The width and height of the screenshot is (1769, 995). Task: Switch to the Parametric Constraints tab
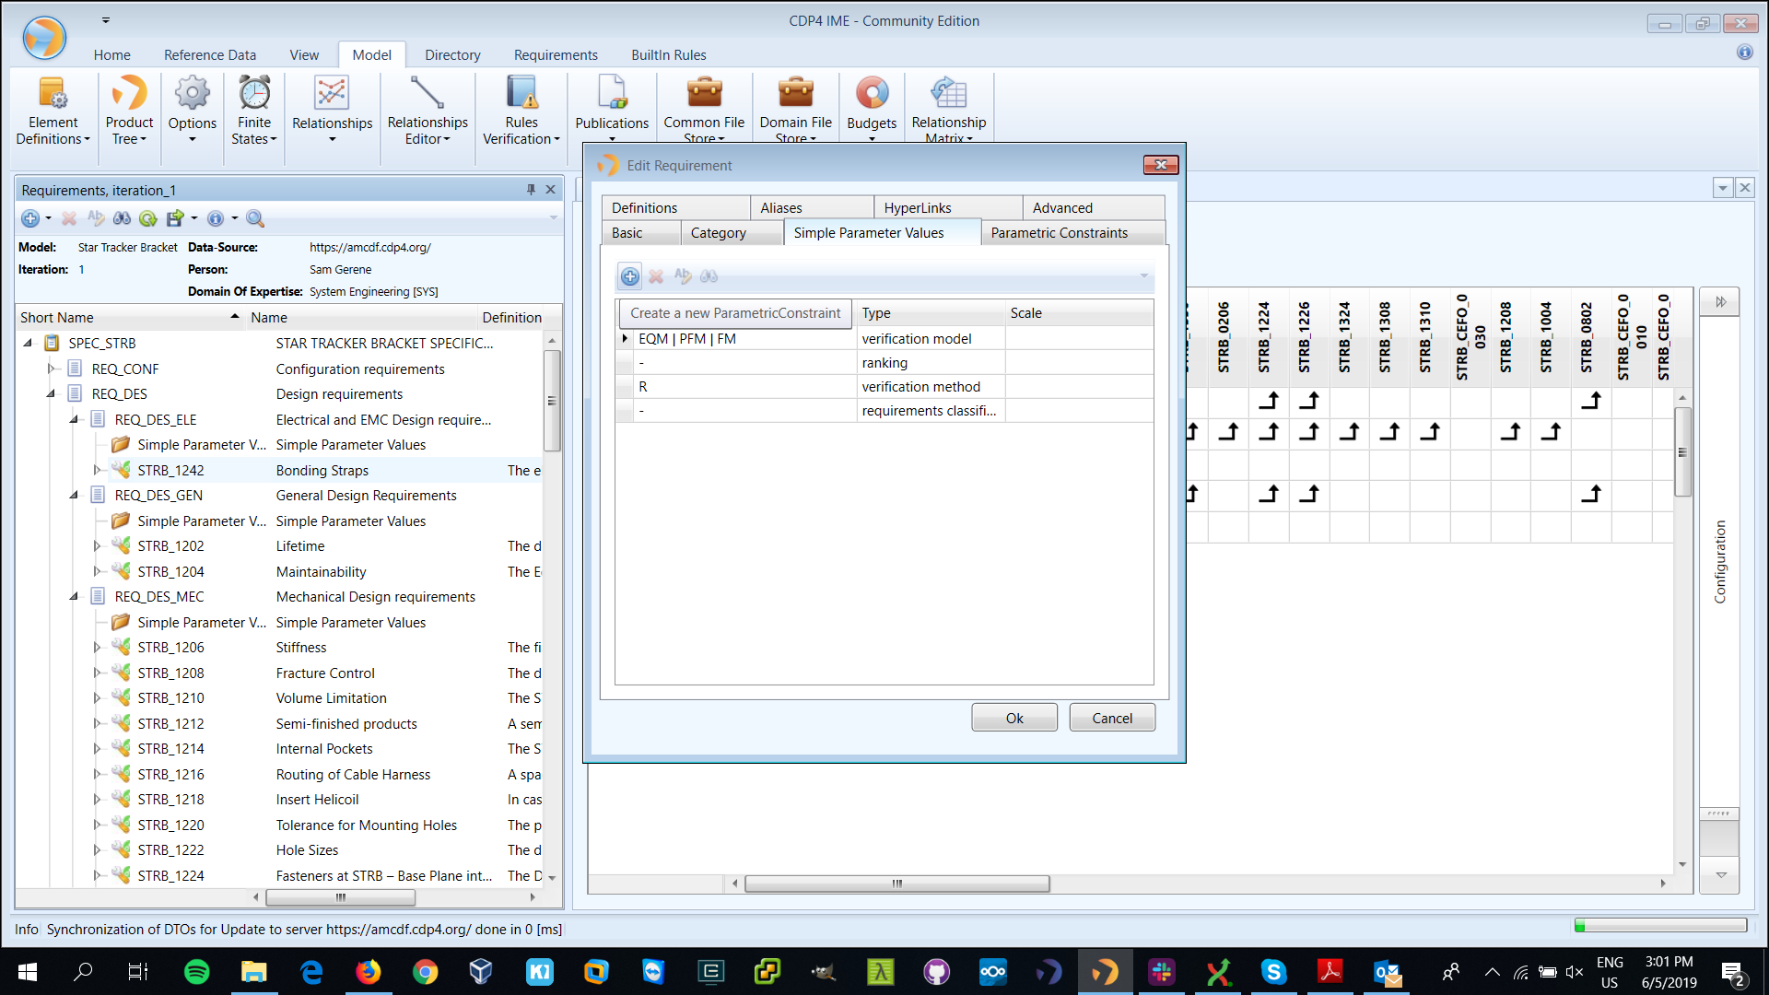tap(1058, 233)
